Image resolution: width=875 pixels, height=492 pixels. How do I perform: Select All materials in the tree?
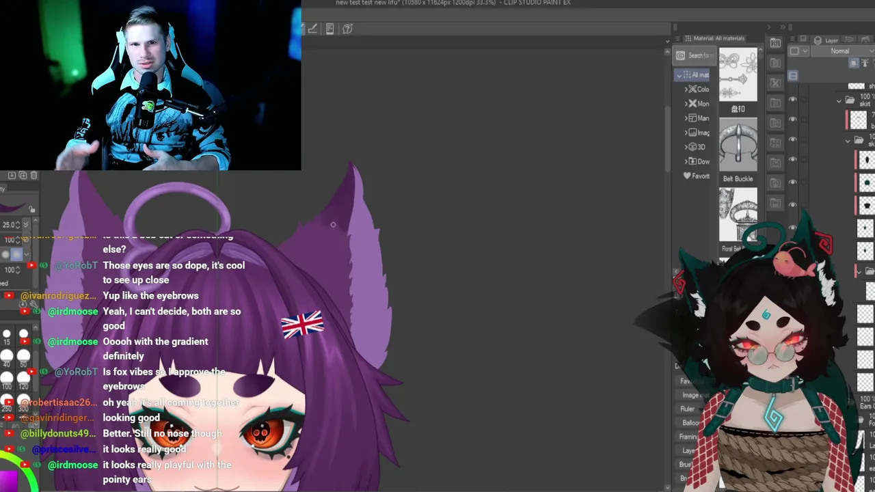pos(693,75)
